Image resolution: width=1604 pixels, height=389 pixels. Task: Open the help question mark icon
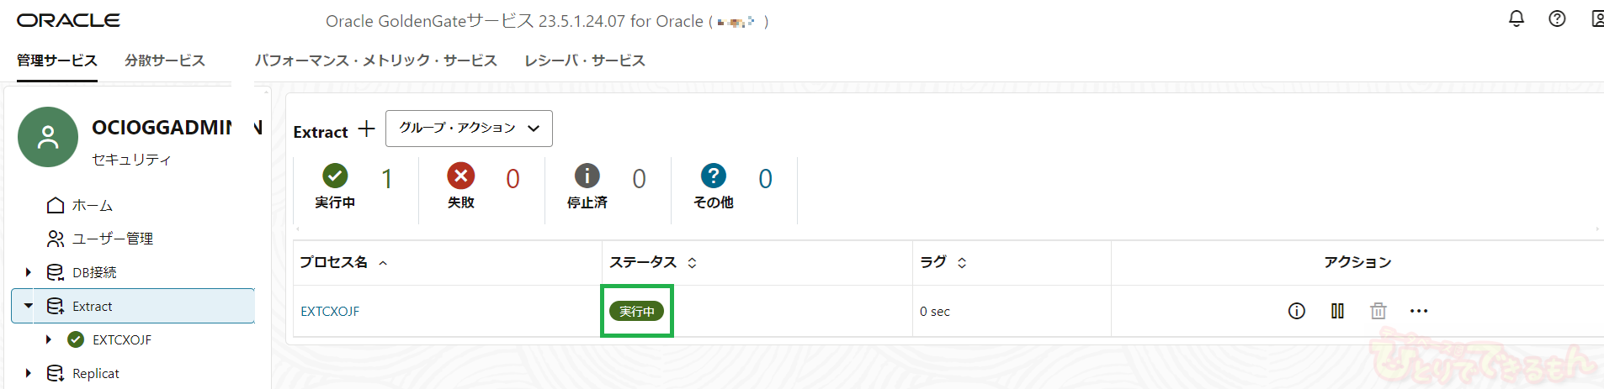click(1557, 18)
